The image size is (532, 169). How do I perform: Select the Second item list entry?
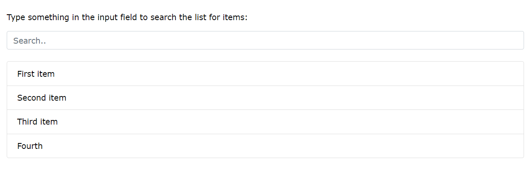(265, 98)
